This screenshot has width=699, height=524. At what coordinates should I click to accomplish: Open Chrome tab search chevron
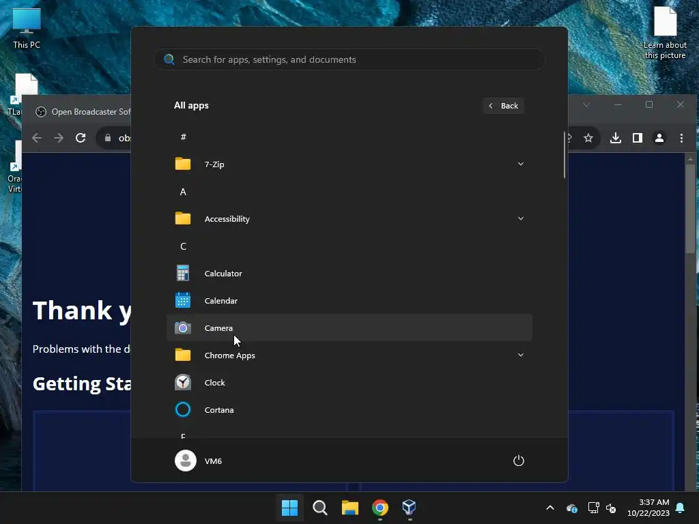pyautogui.click(x=586, y=104)
